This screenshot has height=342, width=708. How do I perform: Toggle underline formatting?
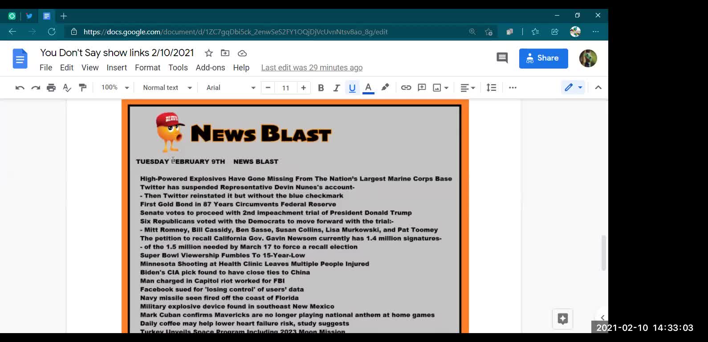[352, 88]
